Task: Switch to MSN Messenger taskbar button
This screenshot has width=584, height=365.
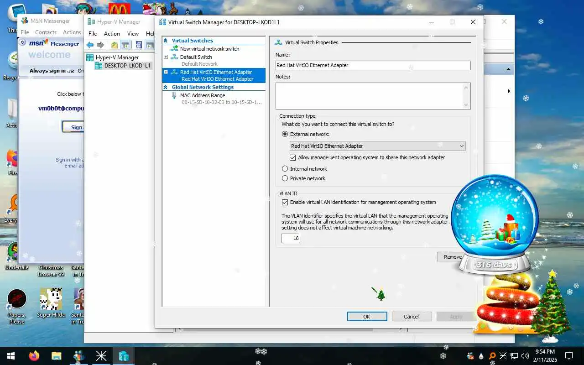Action: tap(78, 356)
